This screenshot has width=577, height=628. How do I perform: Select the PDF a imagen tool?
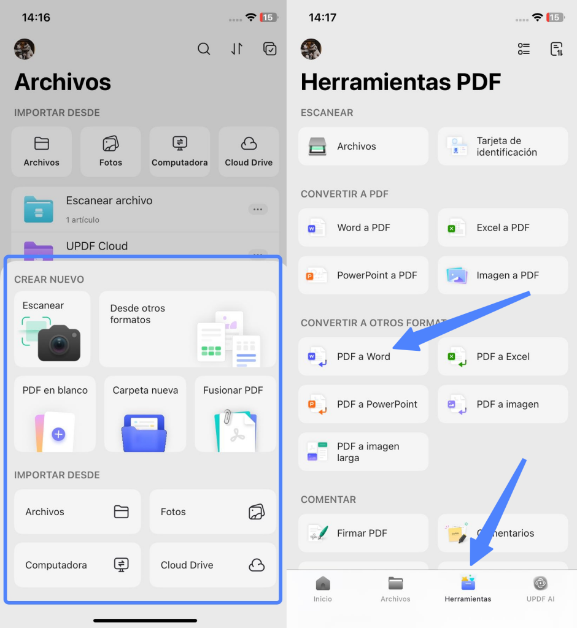[x=503, y=404]
